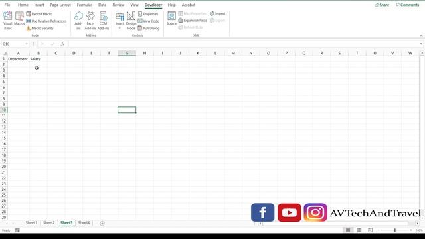
Task: Select cell B1 containing Salary
Action: click(39, 59)
